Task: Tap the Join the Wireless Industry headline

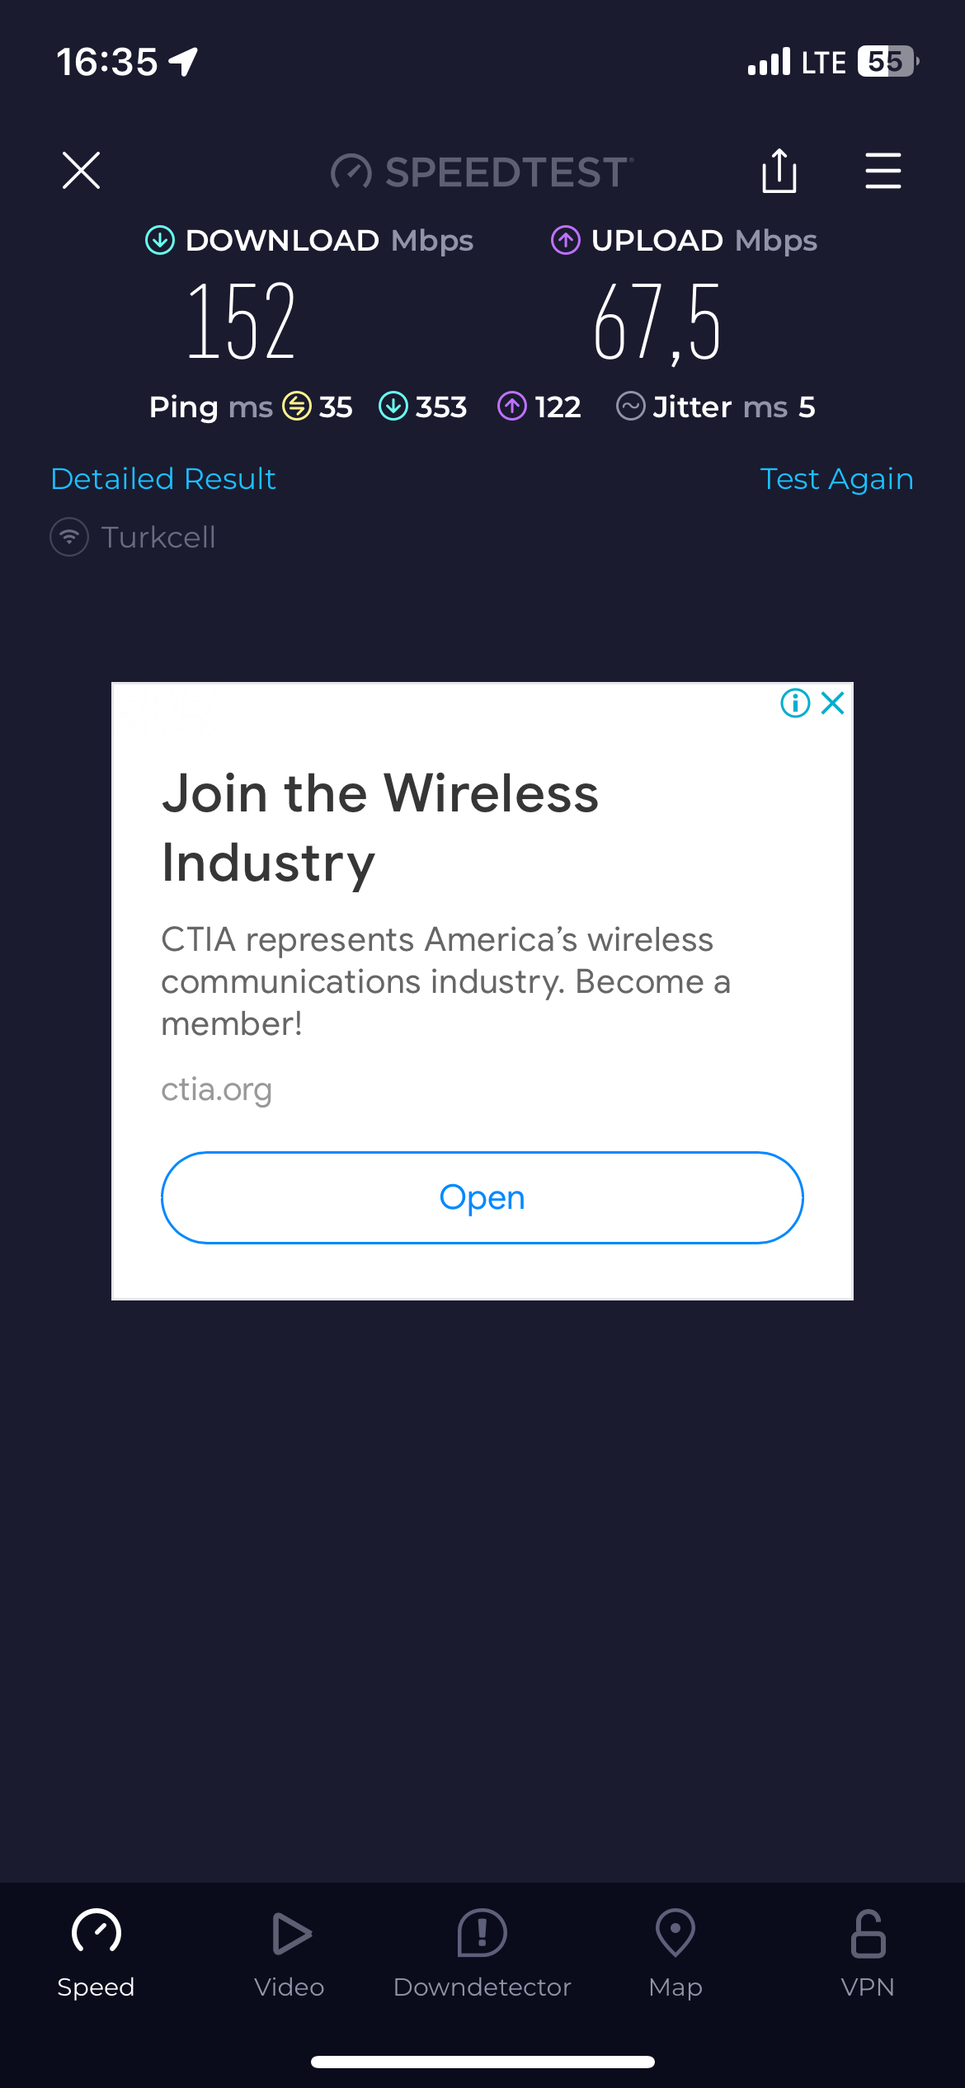Action: click(380, 828)
